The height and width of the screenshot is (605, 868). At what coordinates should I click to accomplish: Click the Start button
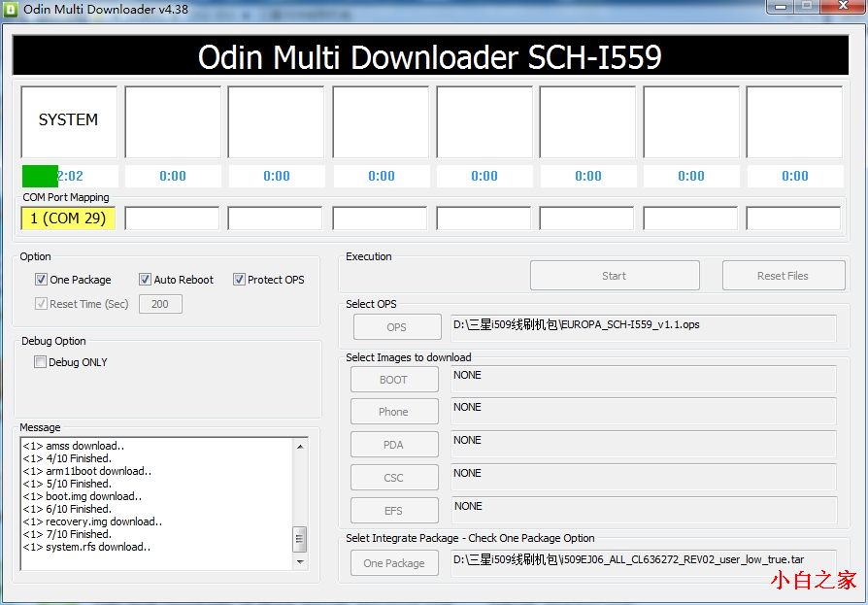[615, 276]
